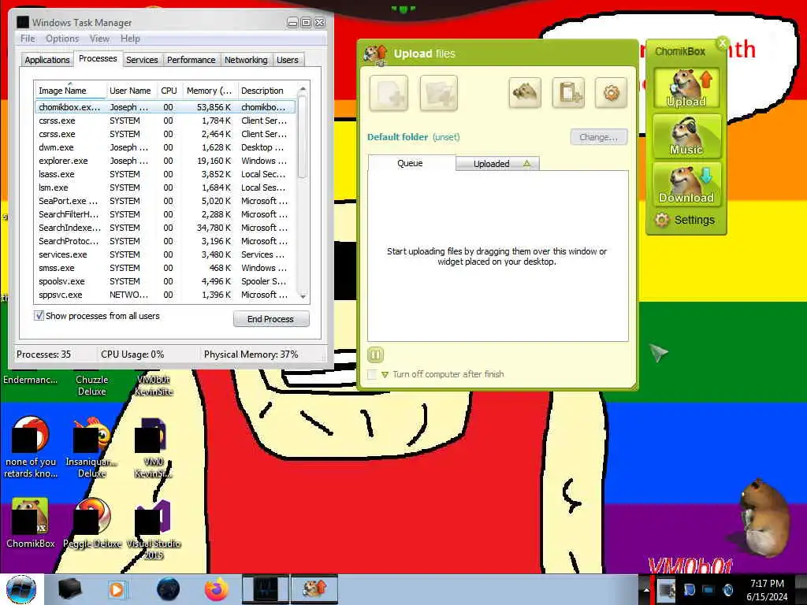Select the services.exe process row
The image size is (807, 605).
tap(165, 254)
